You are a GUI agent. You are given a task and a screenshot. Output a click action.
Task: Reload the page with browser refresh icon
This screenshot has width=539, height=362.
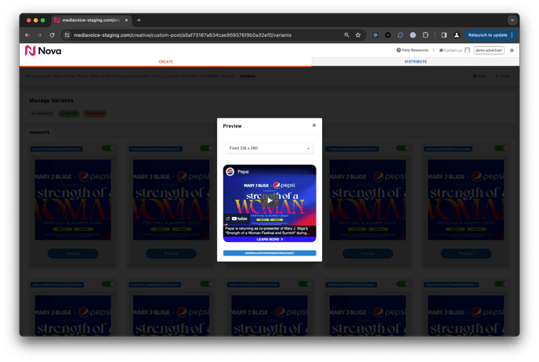click(x=52, y=35)
